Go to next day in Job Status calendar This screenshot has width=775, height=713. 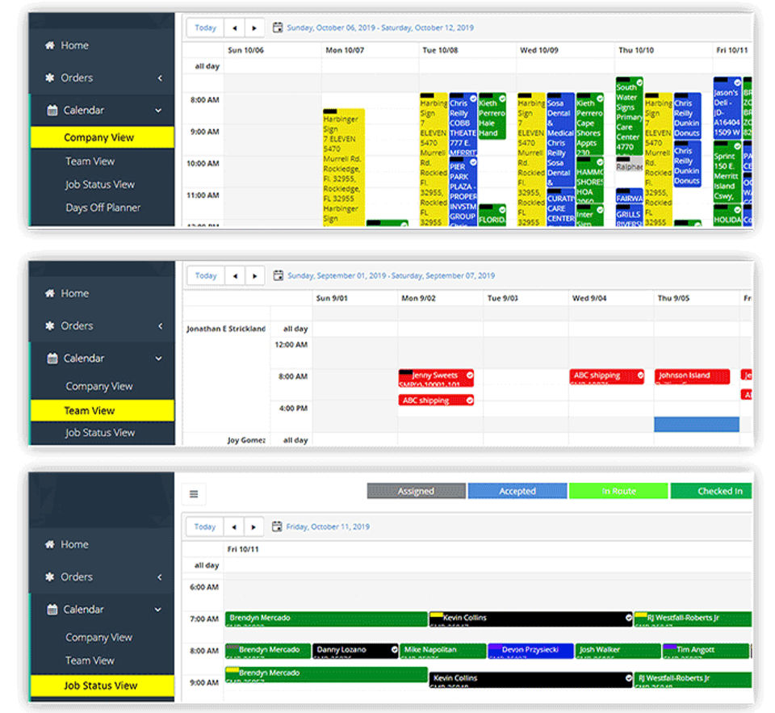coord(253,527)
